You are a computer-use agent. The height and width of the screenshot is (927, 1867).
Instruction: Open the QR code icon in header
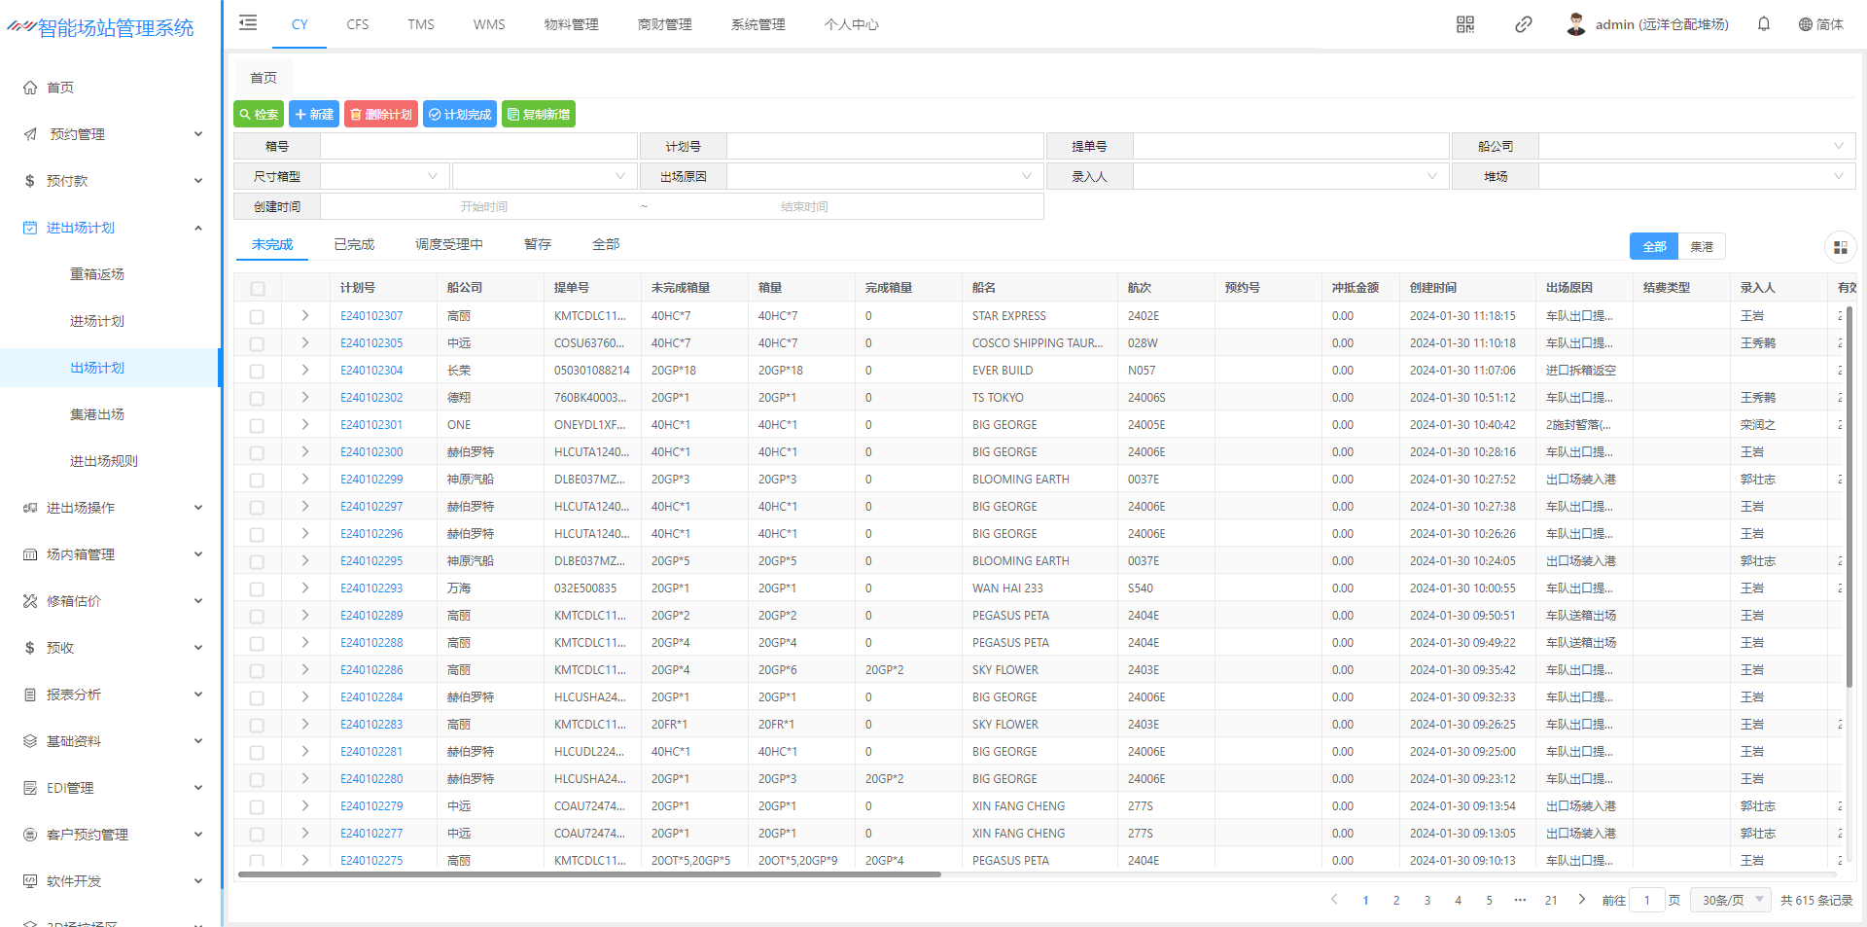tap(1465, 24)
